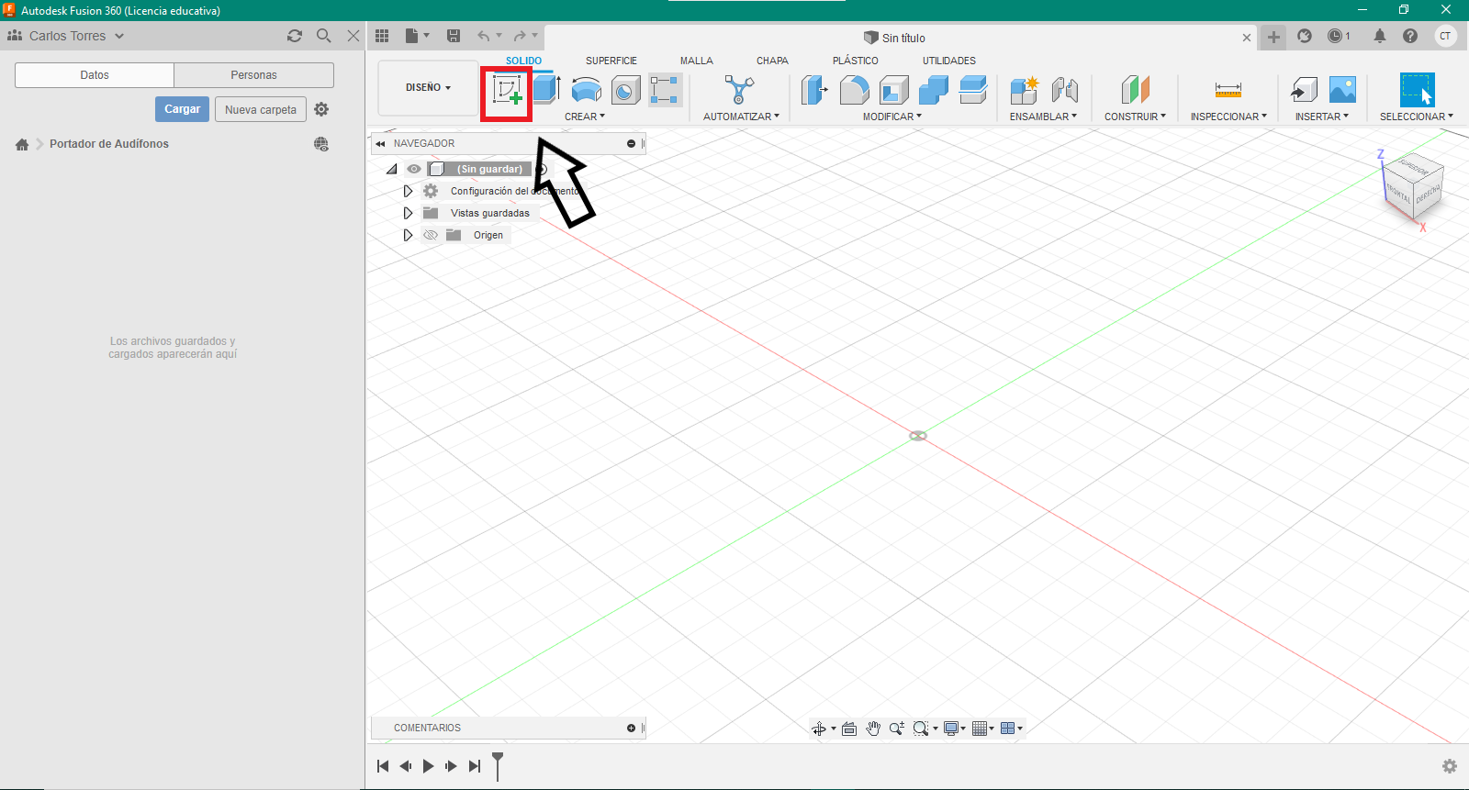The height and width of the screenshot is (790, 1469).
Task: Select the Shell tool
Action: point(893,90)
